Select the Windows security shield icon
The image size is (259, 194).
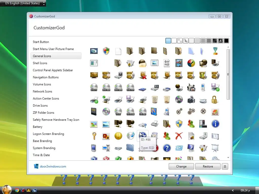[x=106, y=51]
